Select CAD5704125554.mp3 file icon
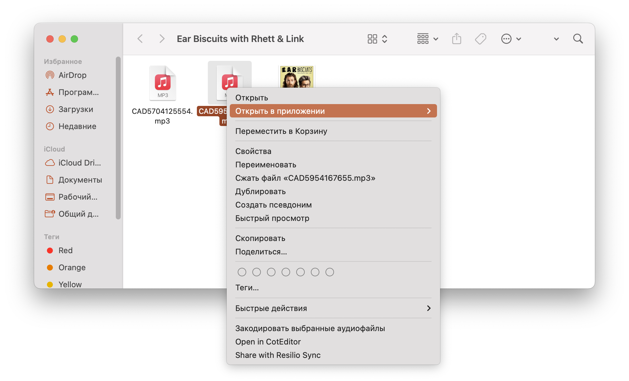Image resolution: width=629 pixels, height=381 pixels. click(162, 83)
